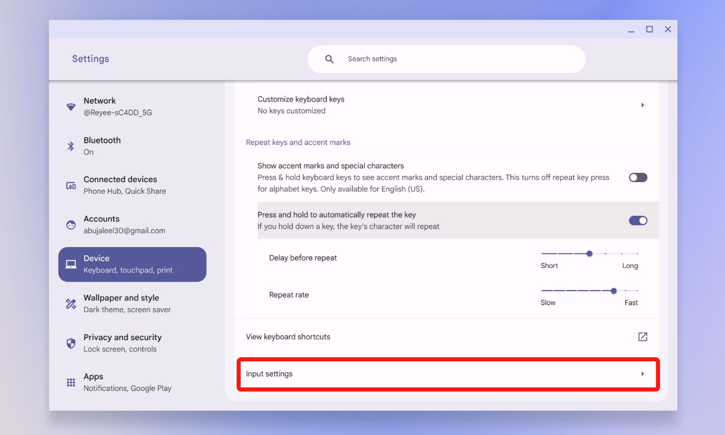Click the search magnifier in the search bar

click(x=329, y=59)
